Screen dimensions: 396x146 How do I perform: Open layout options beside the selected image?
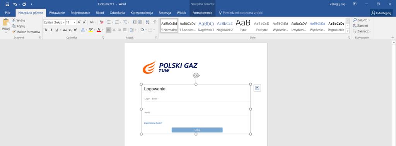click(257, 88)
